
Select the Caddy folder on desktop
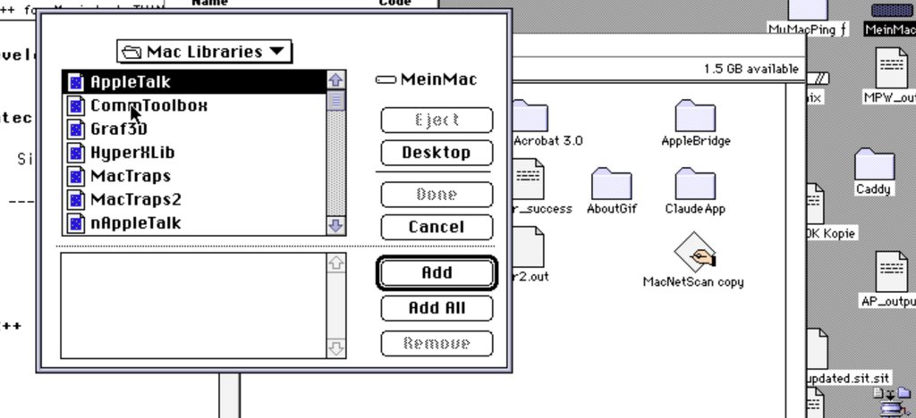pos(875,163)
